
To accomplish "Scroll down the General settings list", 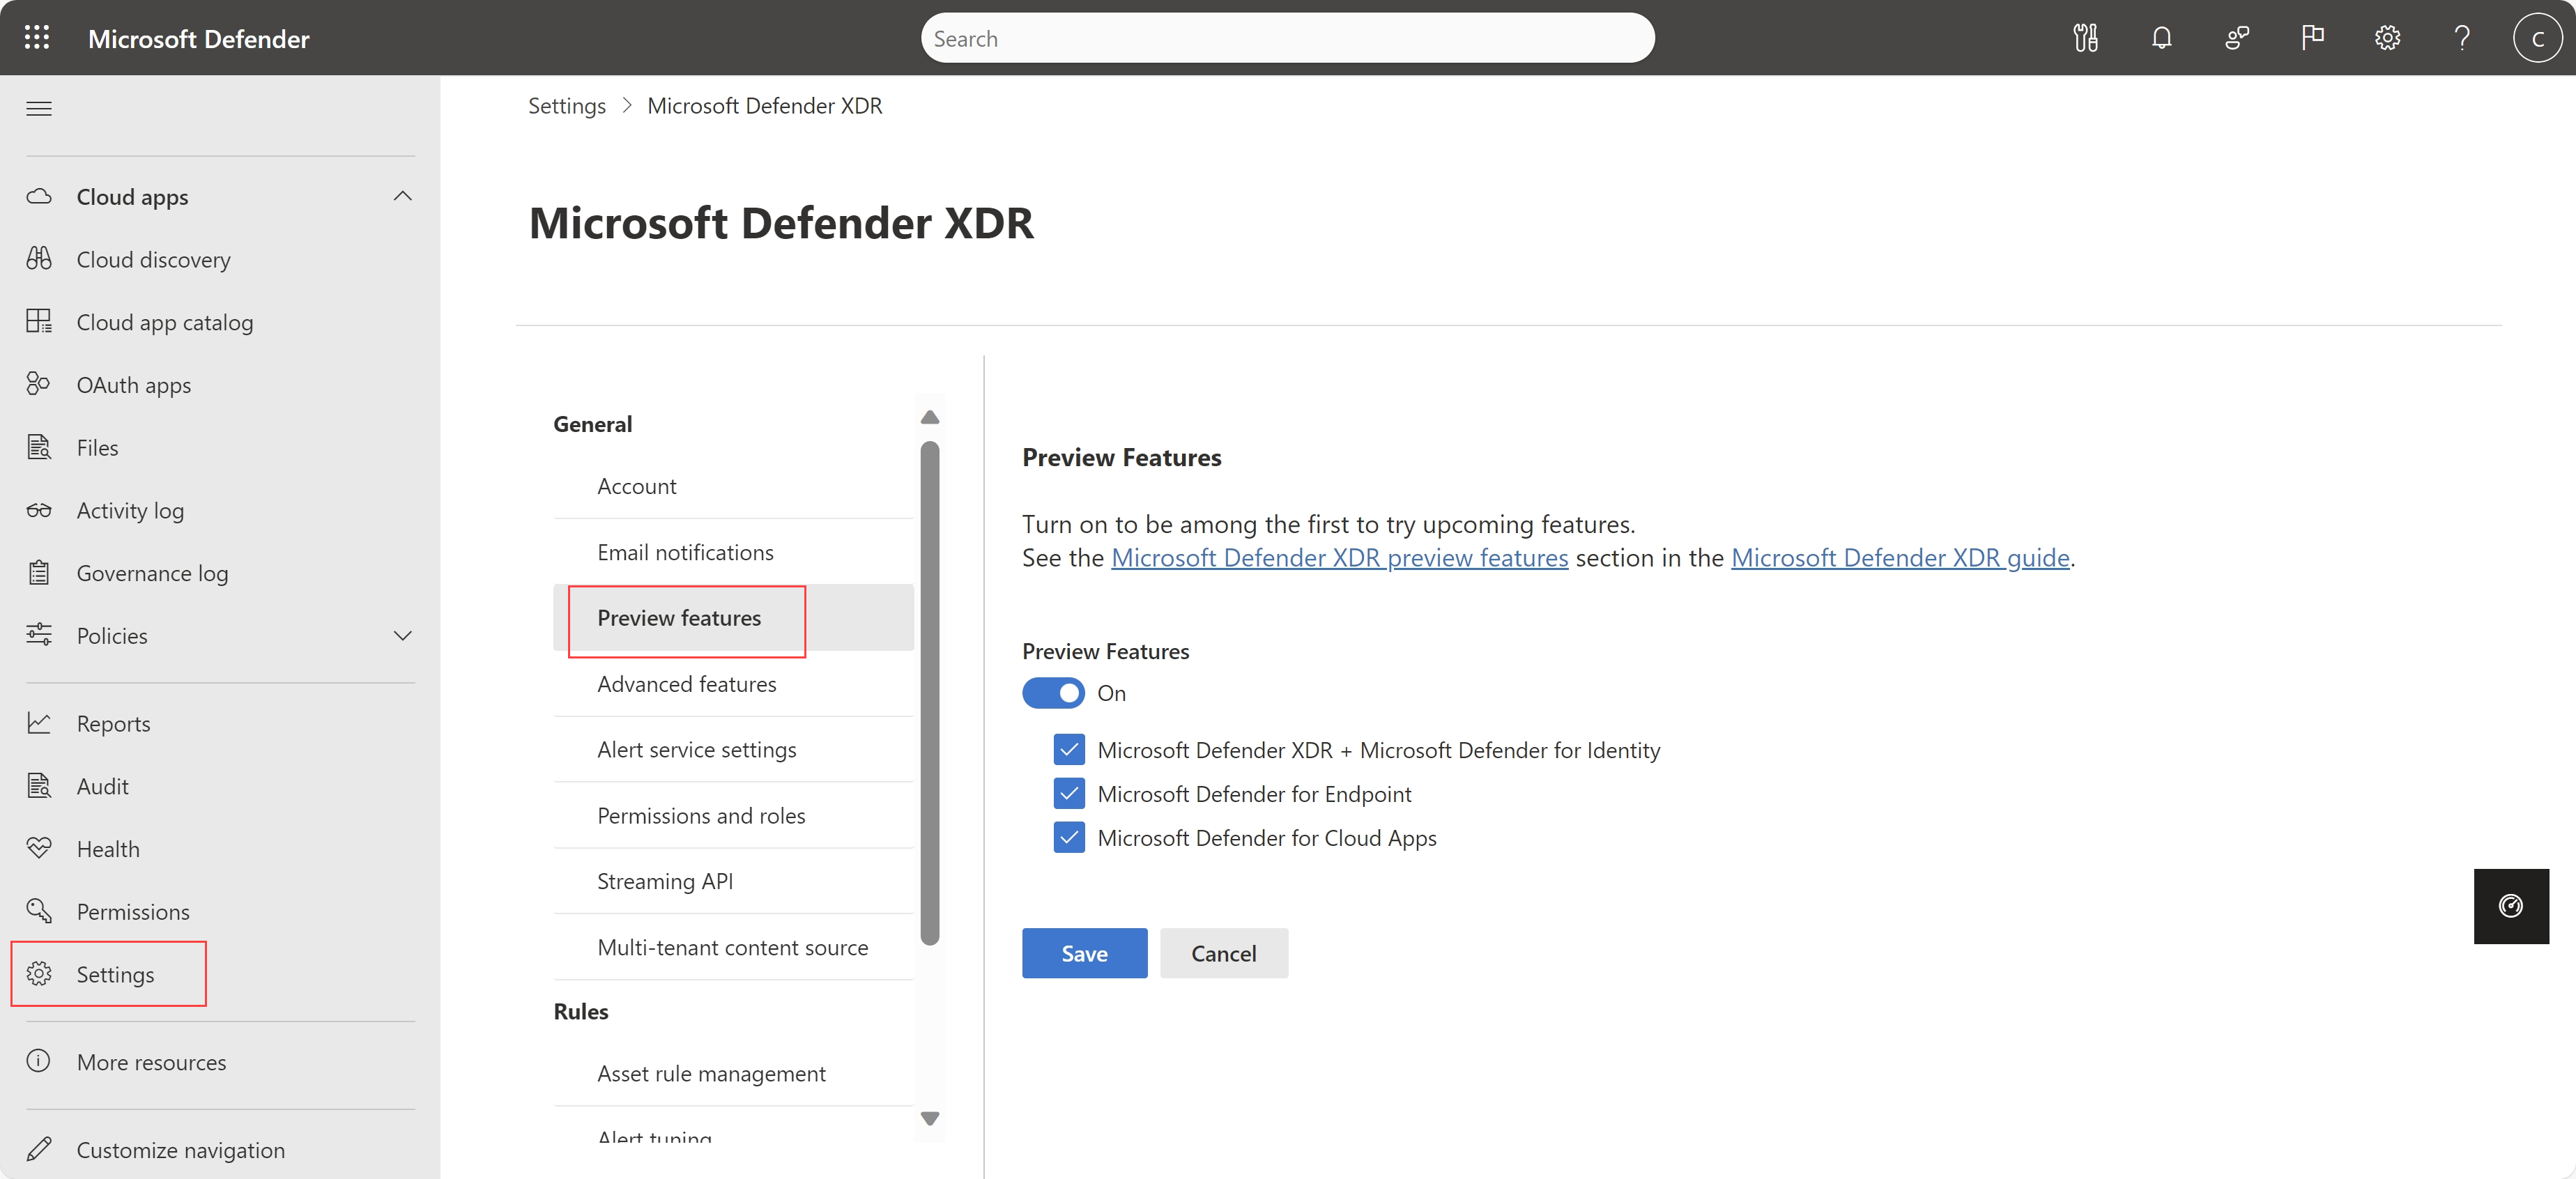I will pos(928,1122).
